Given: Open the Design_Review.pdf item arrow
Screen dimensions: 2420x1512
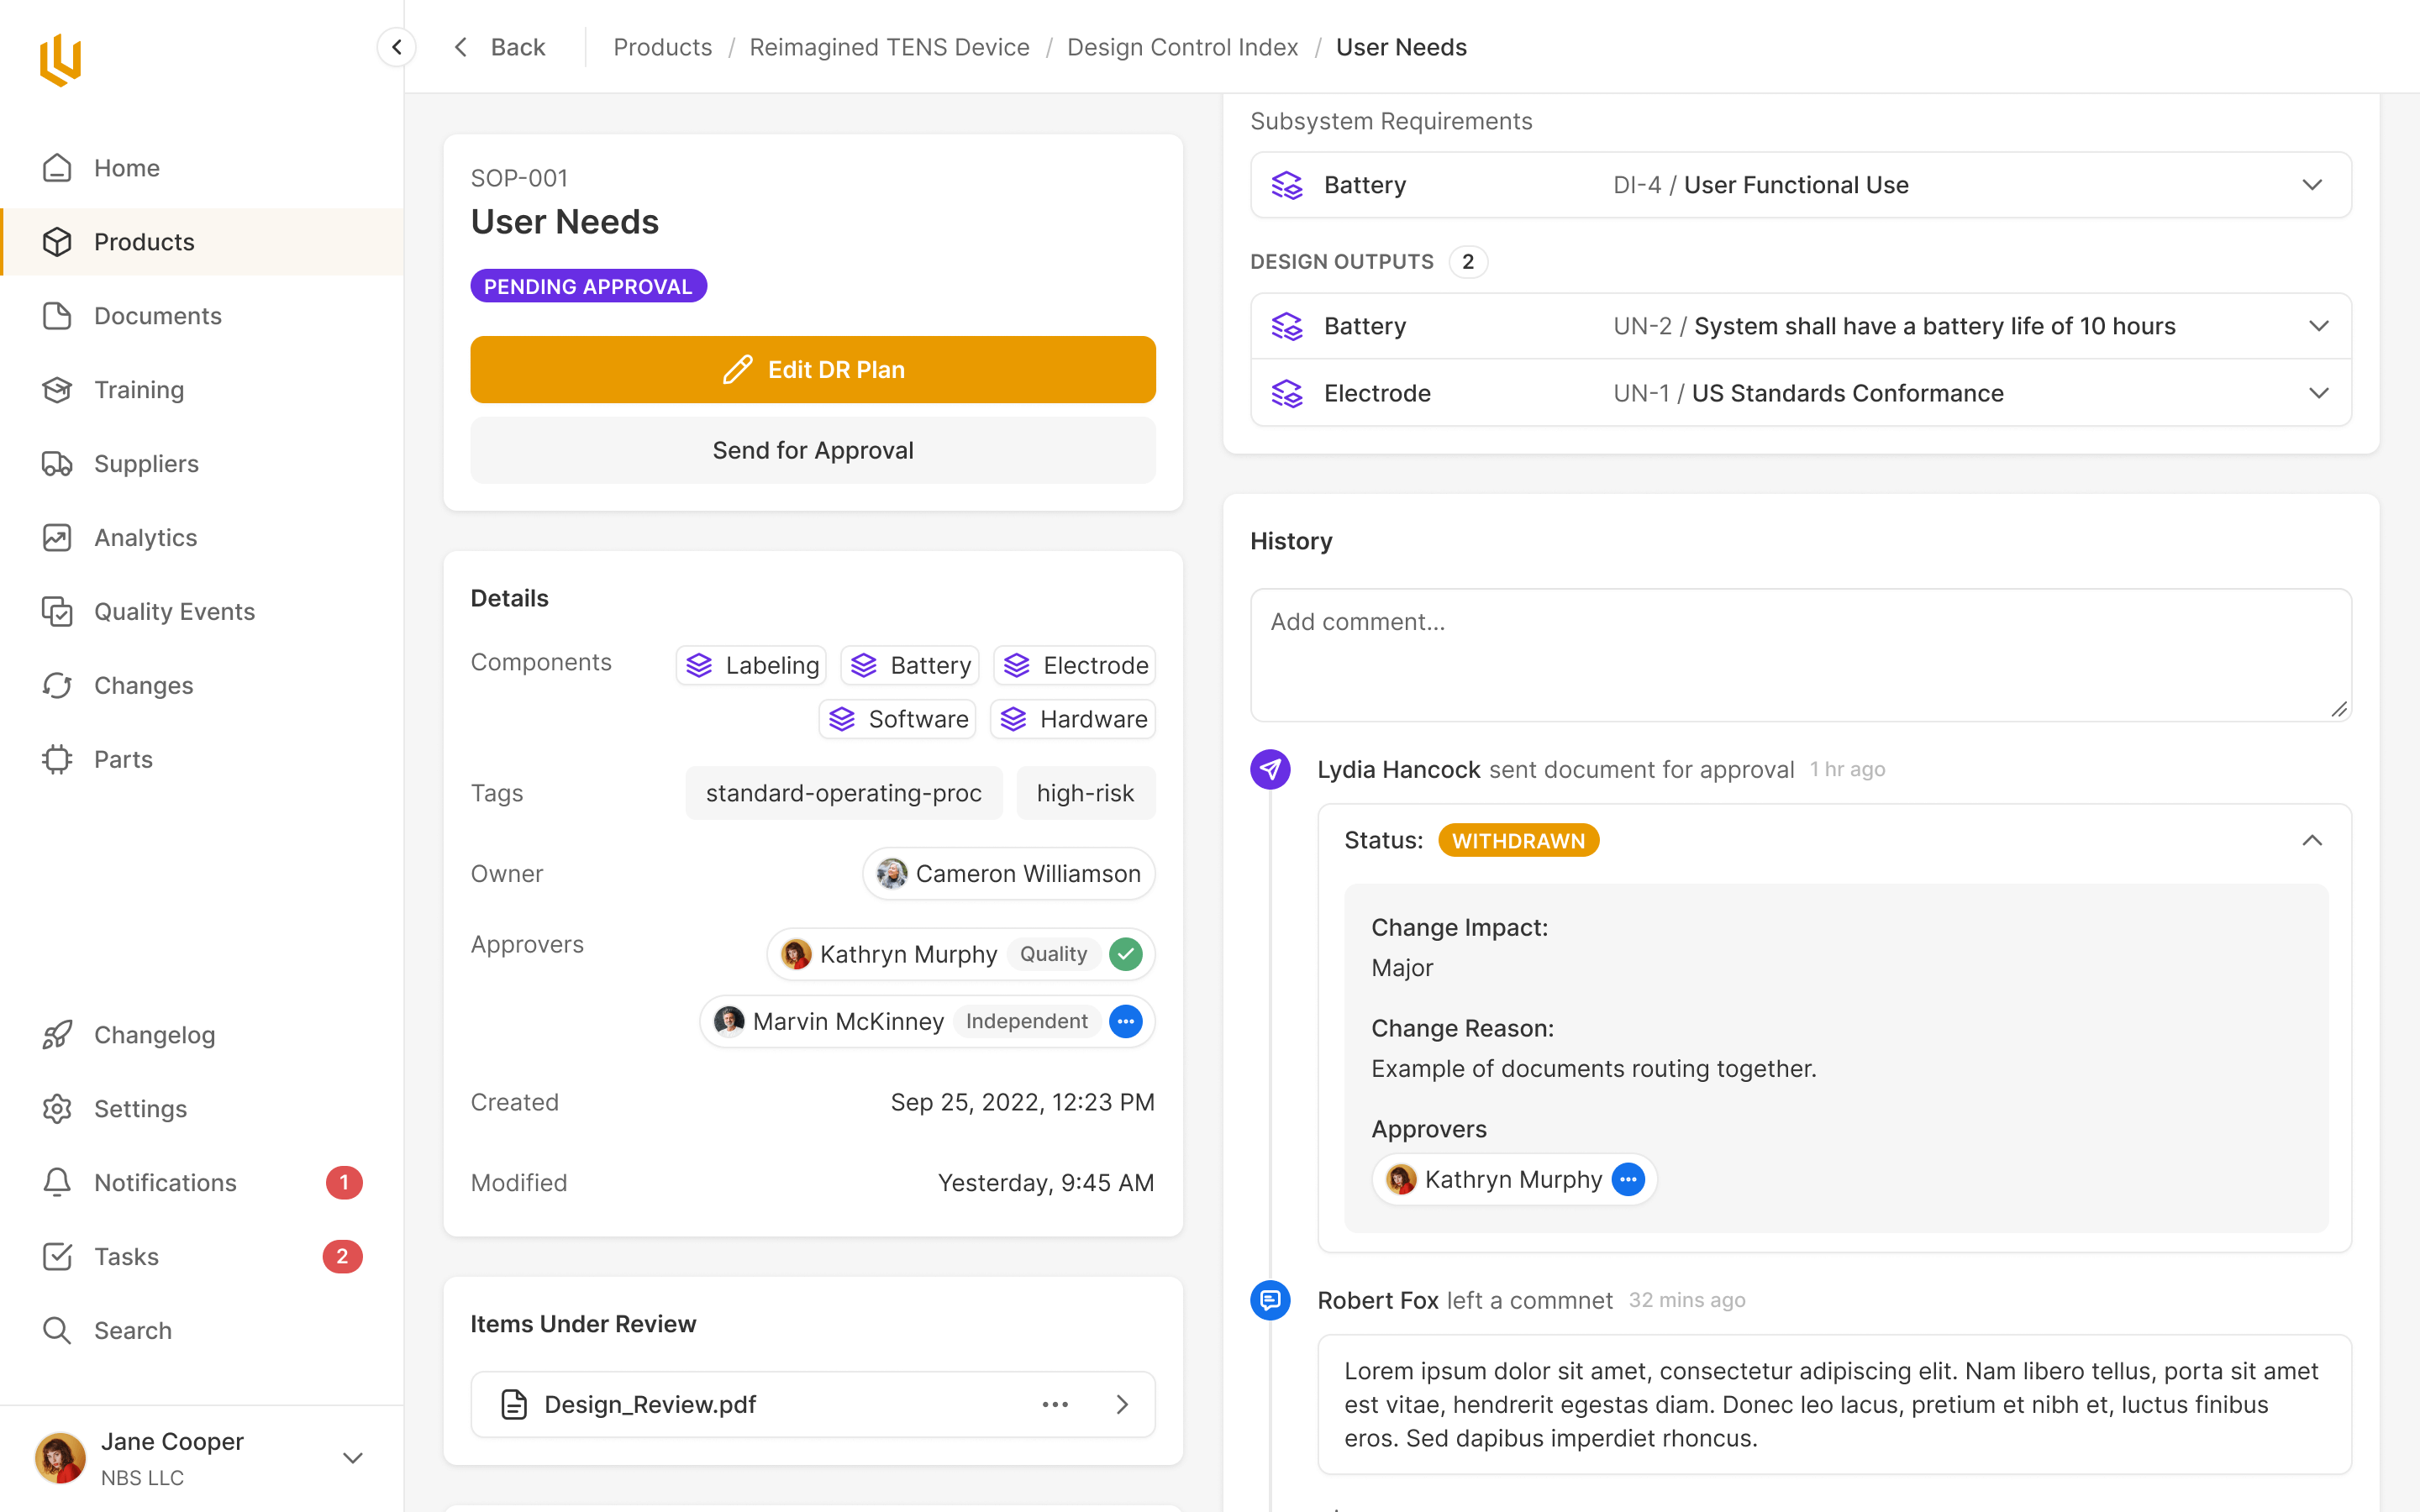Looking at the screenshot, I should 1122,1404.
